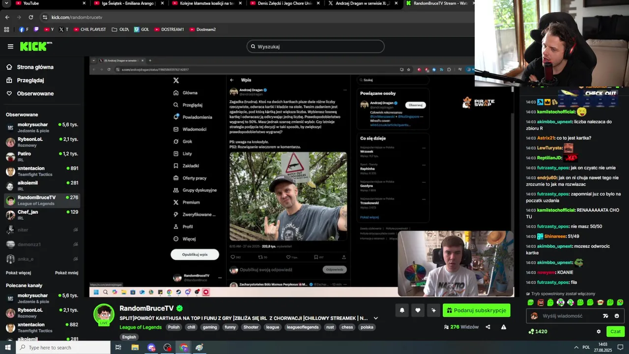This screenshot has width=629, height=354.
Task: Open the Twitch bookmark icon
Action: (x=36, y=29)
